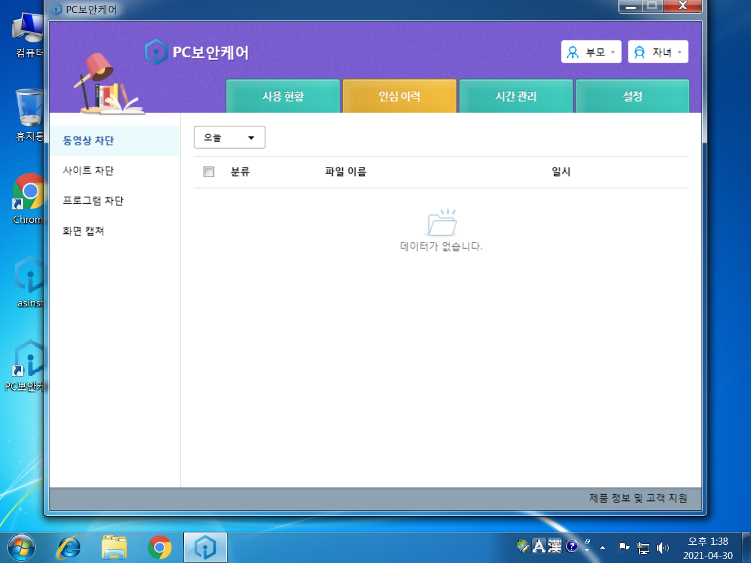Click the IME A input mode icon
The height and width of the screenshot is (563, 751).
coord(539,546)
